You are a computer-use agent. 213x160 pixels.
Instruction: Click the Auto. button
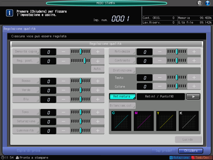pyautogui.click(x=98, y=69)
